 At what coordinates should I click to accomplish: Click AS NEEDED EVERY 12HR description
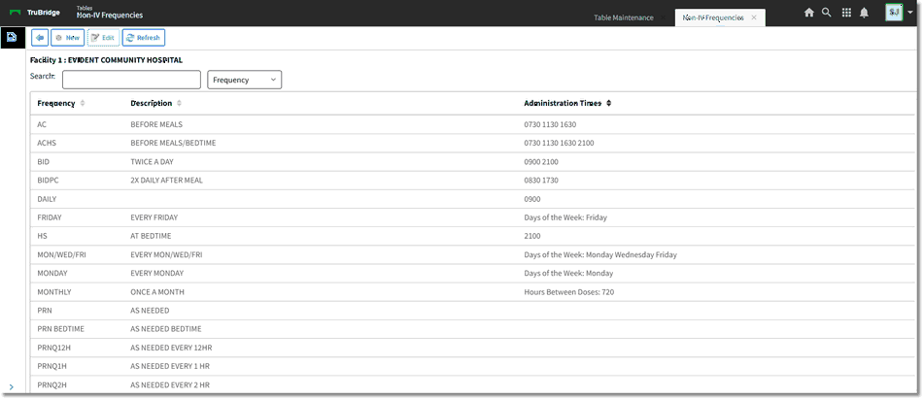coord(171,348)
